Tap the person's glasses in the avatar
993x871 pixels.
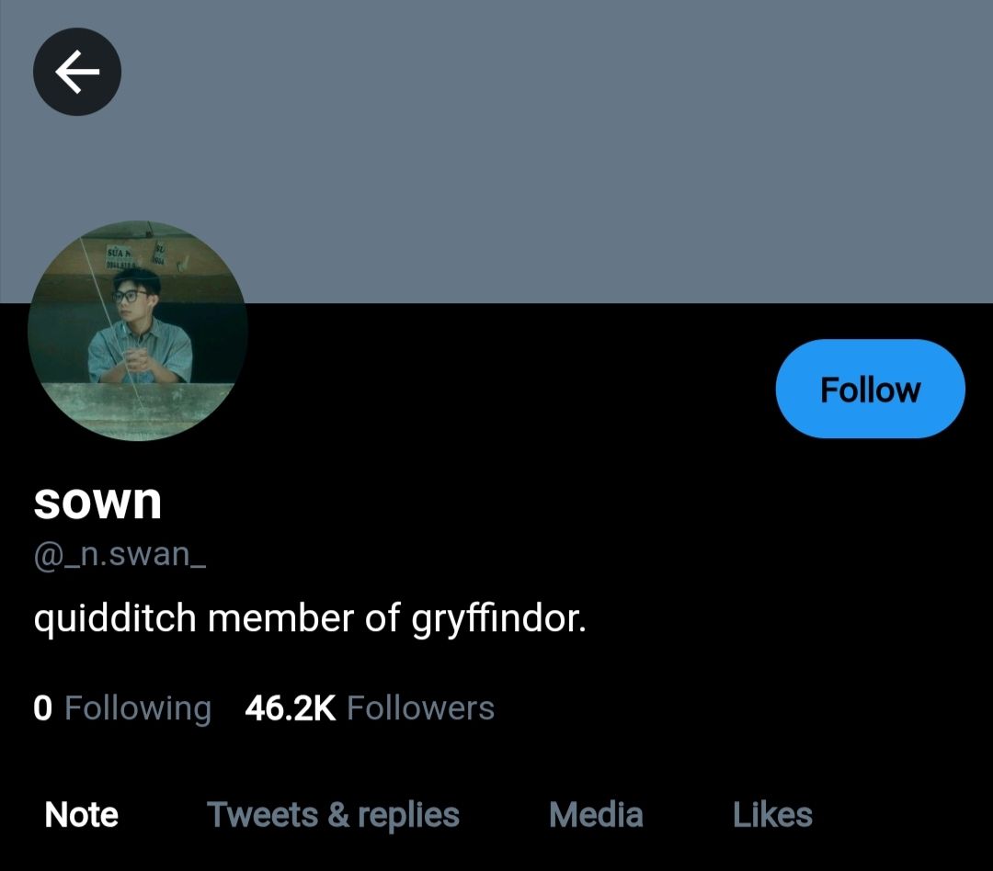tap(129, 296)
